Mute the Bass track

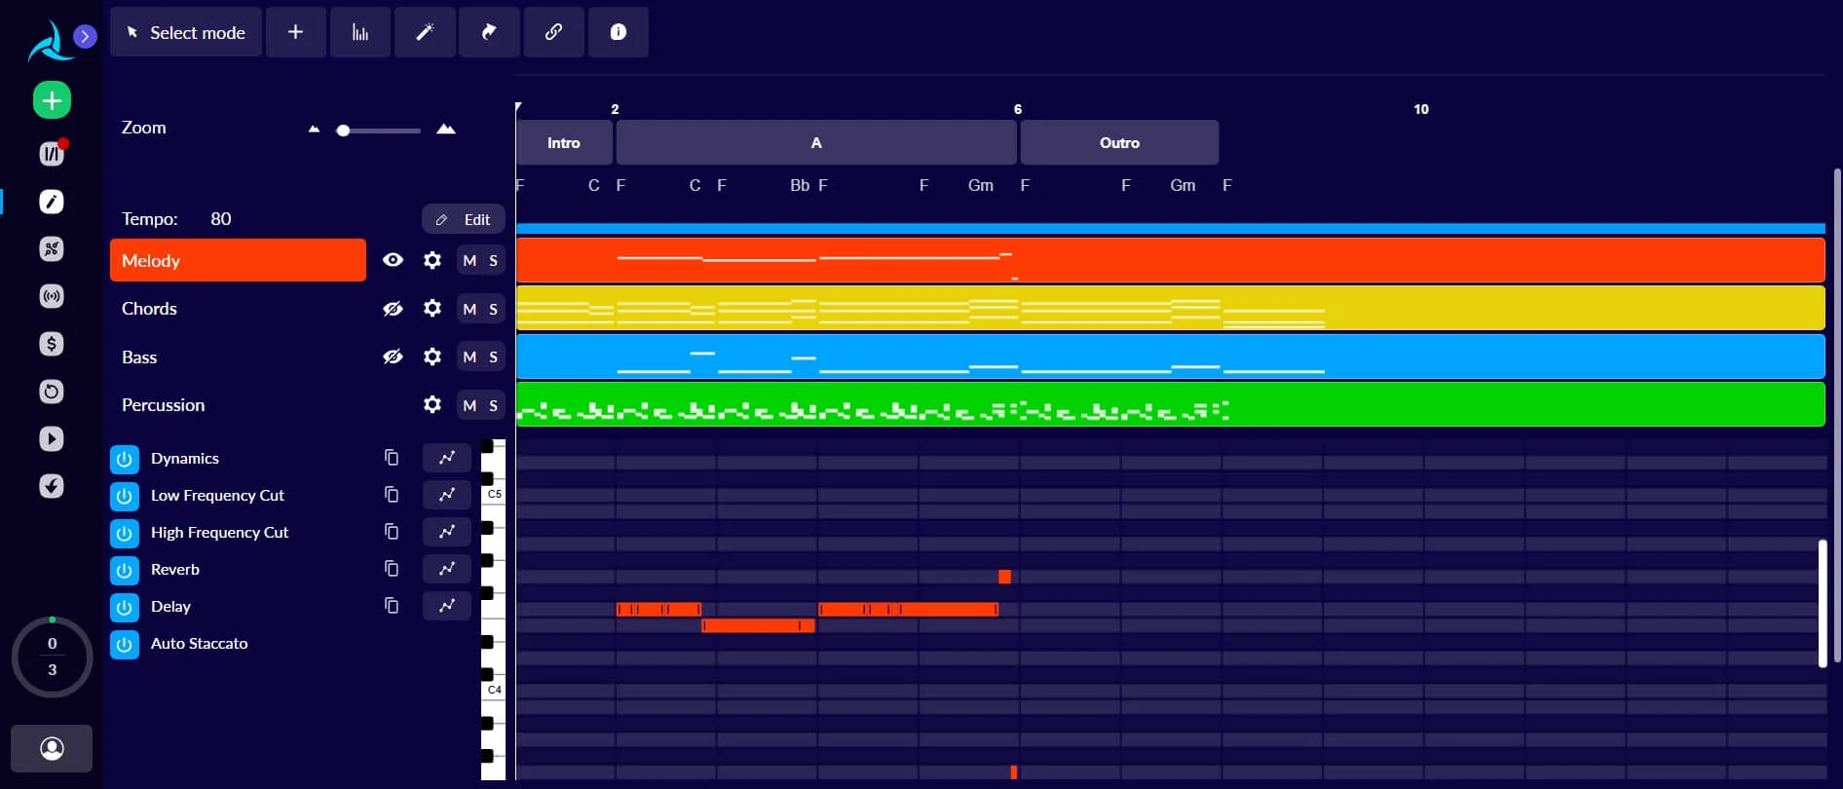click(x=470, y=357)
